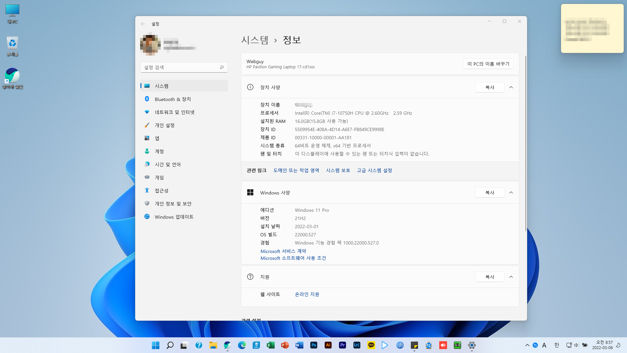Copy Windows 사양 details with 복사

tap(490, 193)
